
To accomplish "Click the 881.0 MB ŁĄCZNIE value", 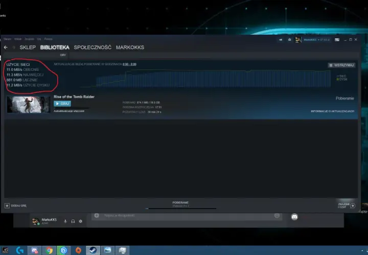I will (x=22, y=80).
